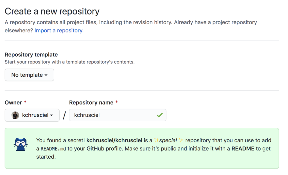Click the red asterisk beside Repository name
The width and height of the screenshot is (288, 175).
116,102
